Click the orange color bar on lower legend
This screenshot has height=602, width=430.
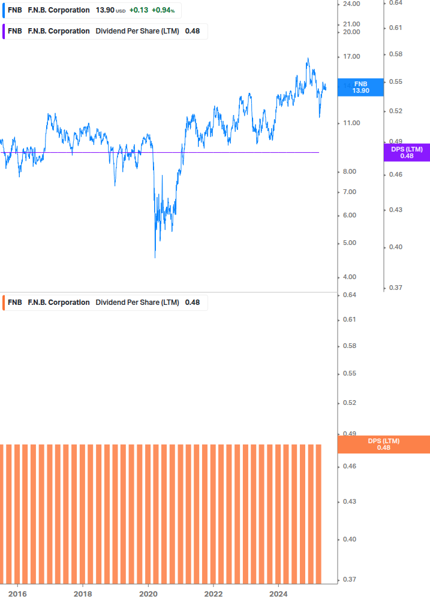4,302
